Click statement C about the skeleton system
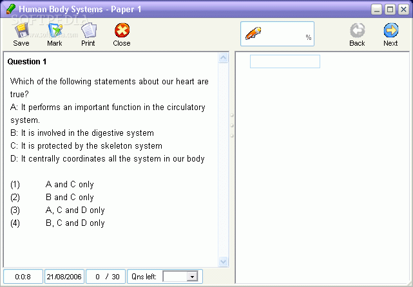 (x=86, y=145)
